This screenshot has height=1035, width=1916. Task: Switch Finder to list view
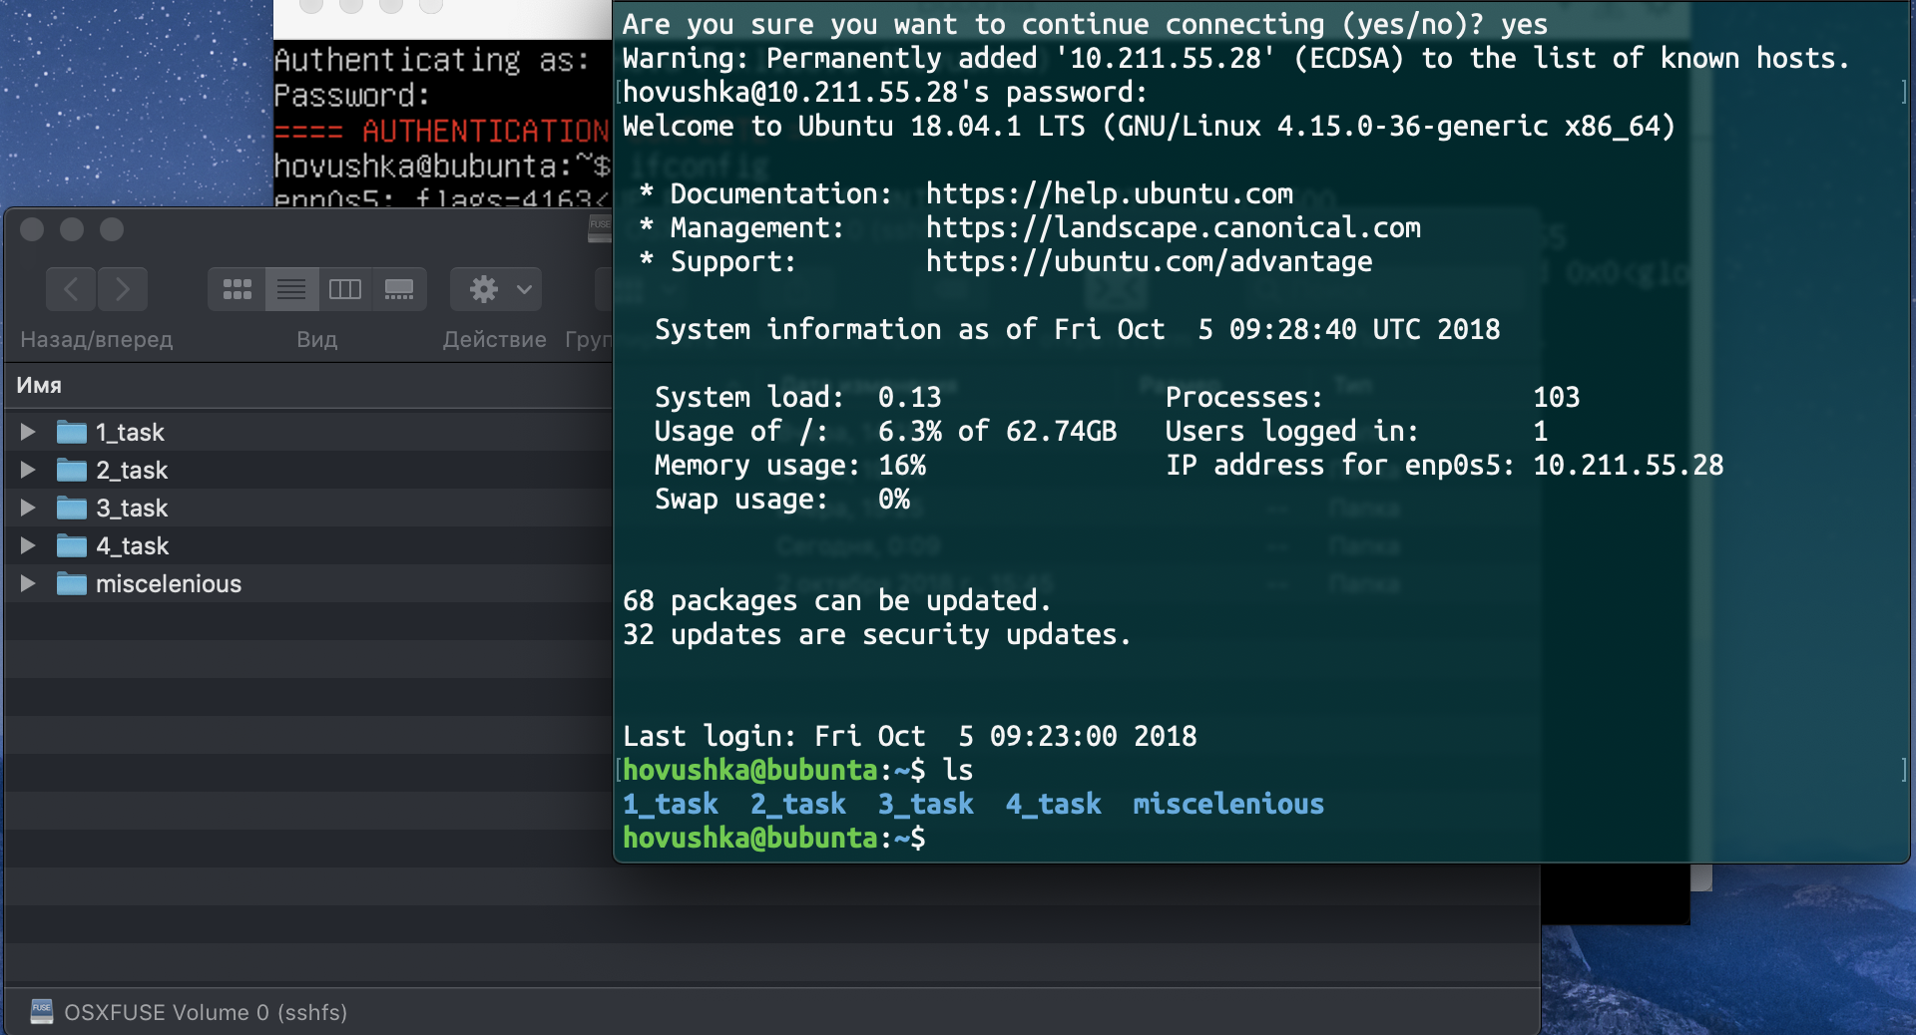click(x=291, y=289)
